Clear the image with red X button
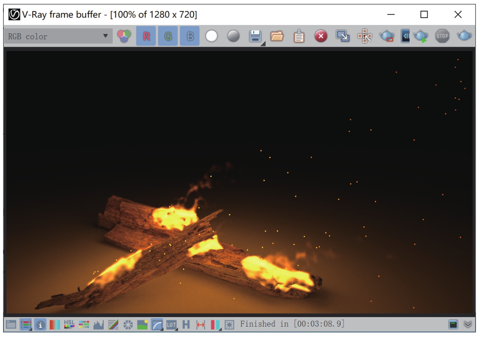Image resolution: width=479 pixels, height=337 pixels. 321,36
